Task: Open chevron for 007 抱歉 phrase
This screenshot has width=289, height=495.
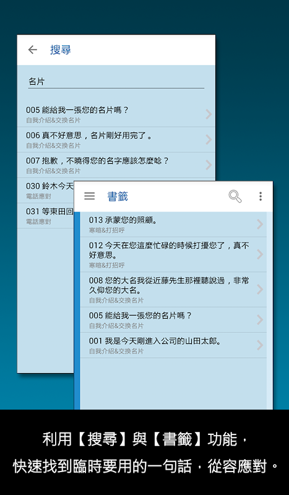Action: 209,165
